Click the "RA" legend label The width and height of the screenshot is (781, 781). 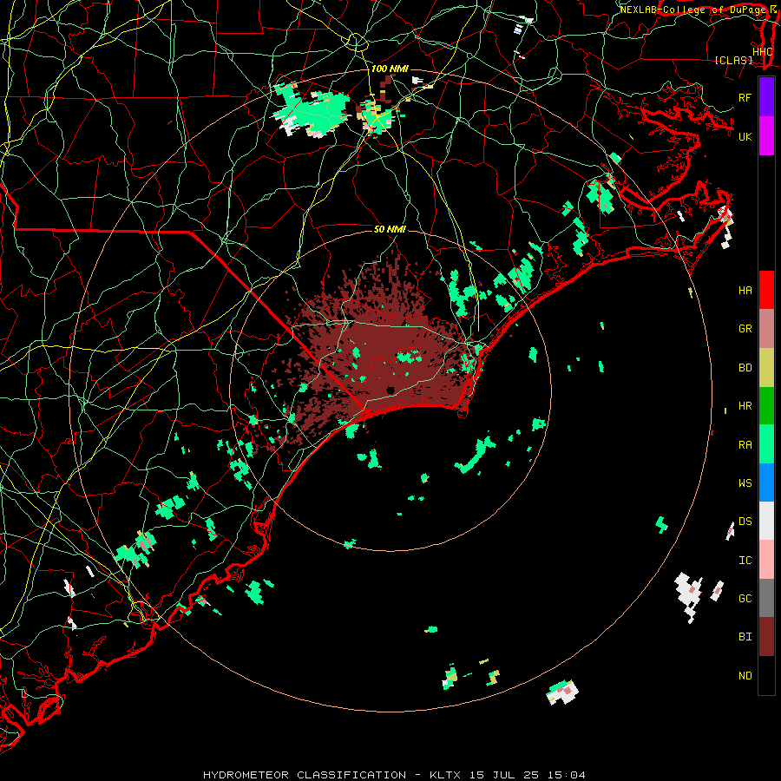(745, 445)
